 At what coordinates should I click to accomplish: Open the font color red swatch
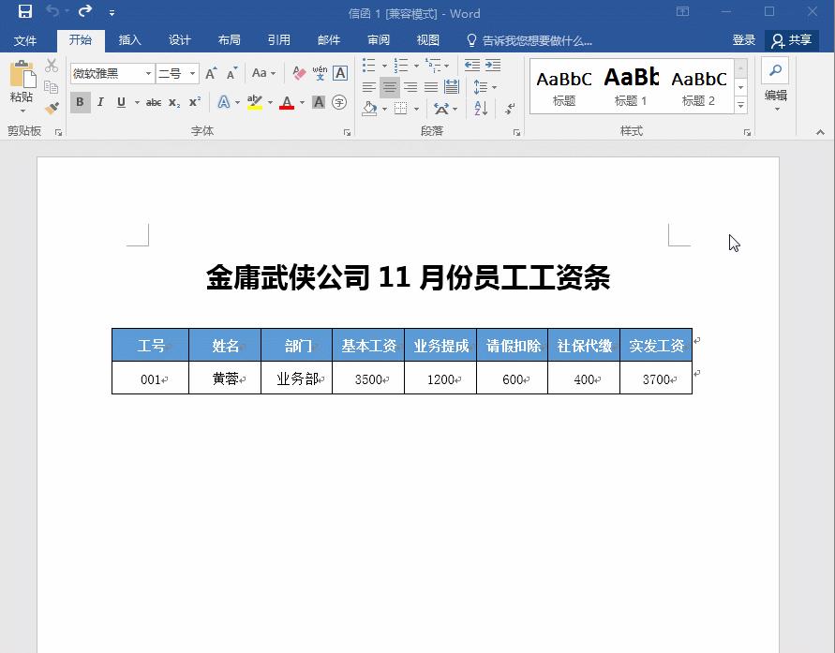[x=288, y=102]
